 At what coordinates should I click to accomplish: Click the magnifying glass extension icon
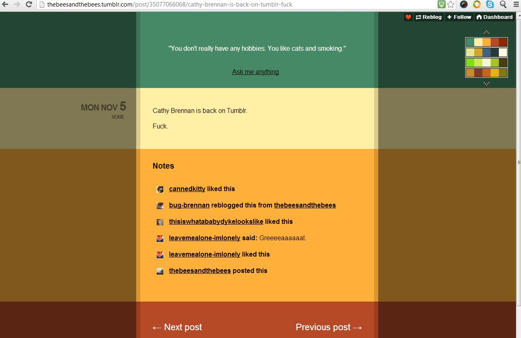(x=503, y=5)
